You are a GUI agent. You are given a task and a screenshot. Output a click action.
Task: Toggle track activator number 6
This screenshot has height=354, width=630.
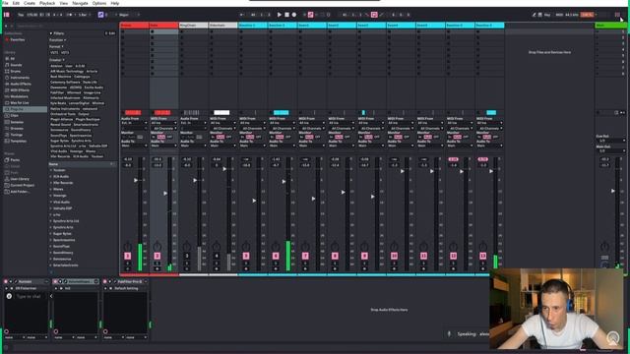[x=276, y=256]
